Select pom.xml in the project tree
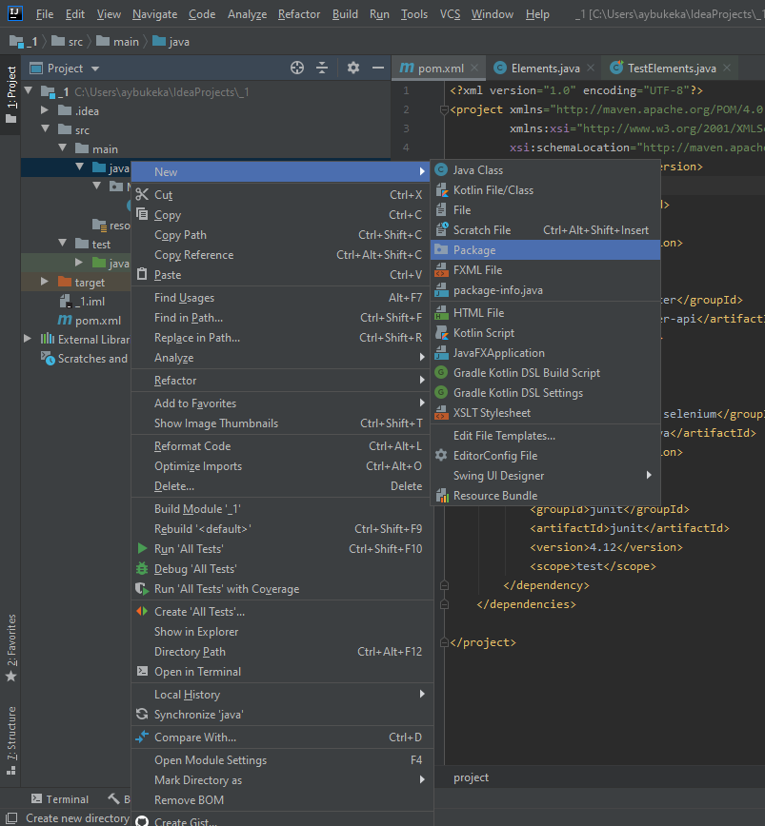Screen dimensions: 765x826 tap(90, 321)
